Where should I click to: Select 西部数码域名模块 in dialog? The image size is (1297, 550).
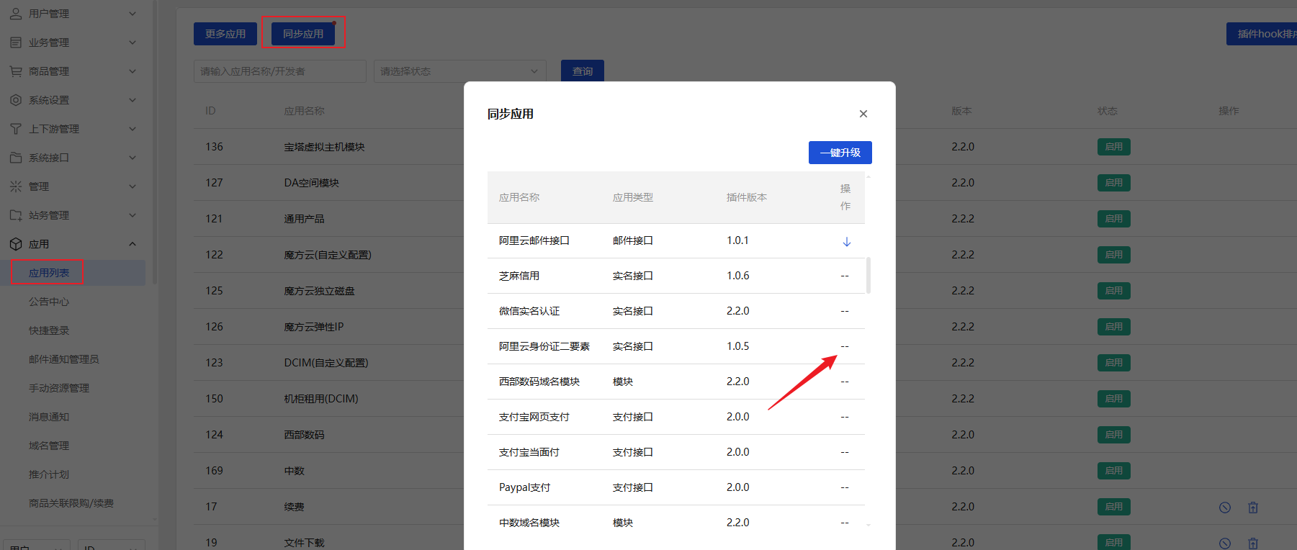click(x=676, y=382)
